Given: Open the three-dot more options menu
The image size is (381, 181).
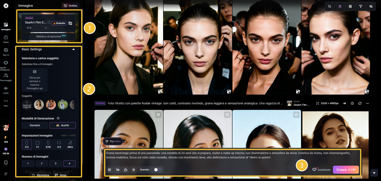Looking at the screenshot, I should click(367, 103).
